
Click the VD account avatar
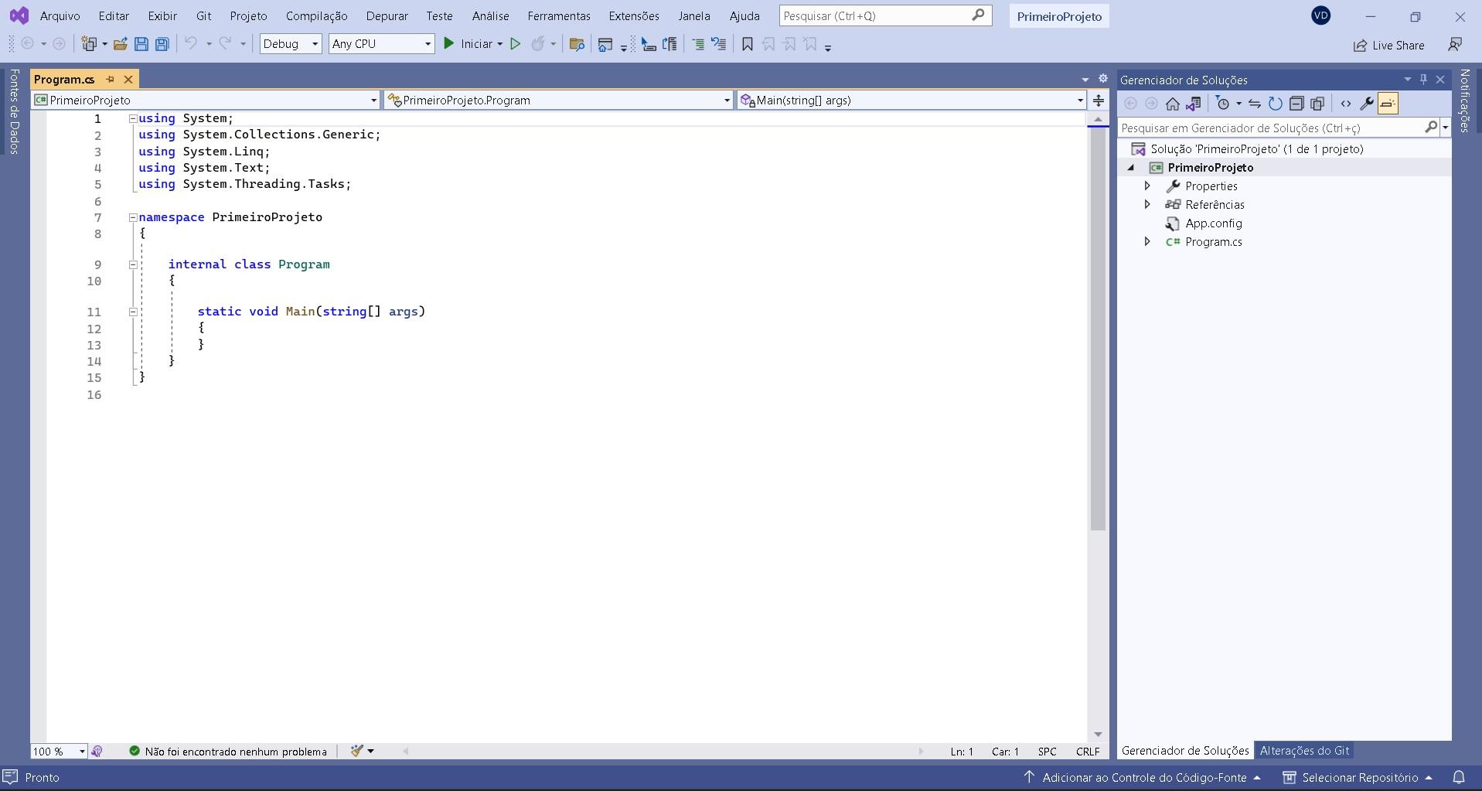[x=1320, y=15]
